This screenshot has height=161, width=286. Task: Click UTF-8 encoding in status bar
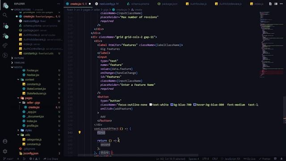206,159
